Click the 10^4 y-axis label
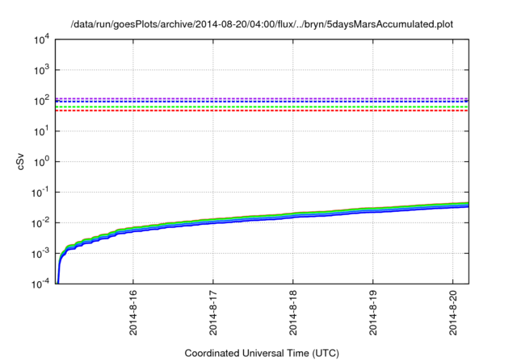517x361 pixels. pyautogui.click(x=42, y=40)
